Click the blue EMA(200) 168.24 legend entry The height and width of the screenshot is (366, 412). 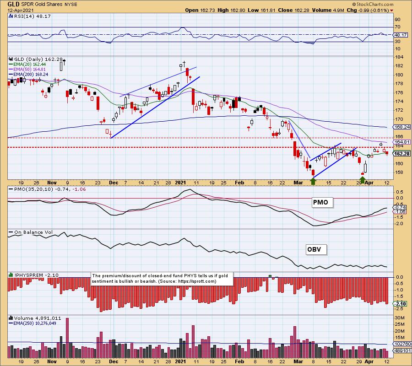(28, 74)
